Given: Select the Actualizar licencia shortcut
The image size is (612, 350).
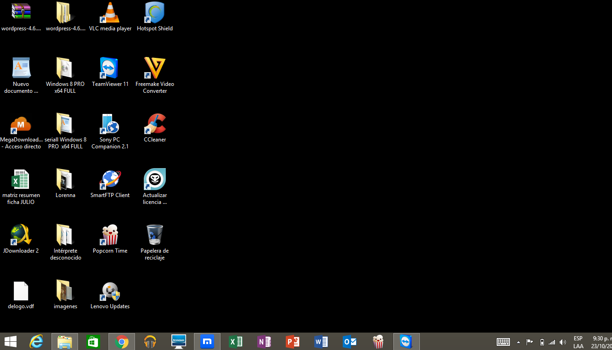Looking at the screenshot, I should point(154,180).
